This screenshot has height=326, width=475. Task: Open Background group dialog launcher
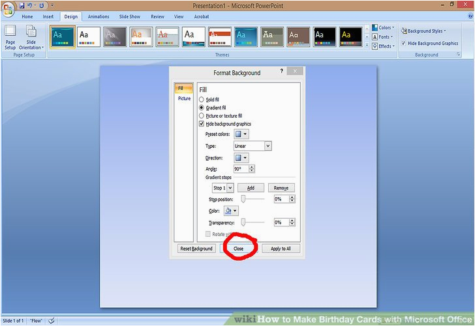point(458,55)
